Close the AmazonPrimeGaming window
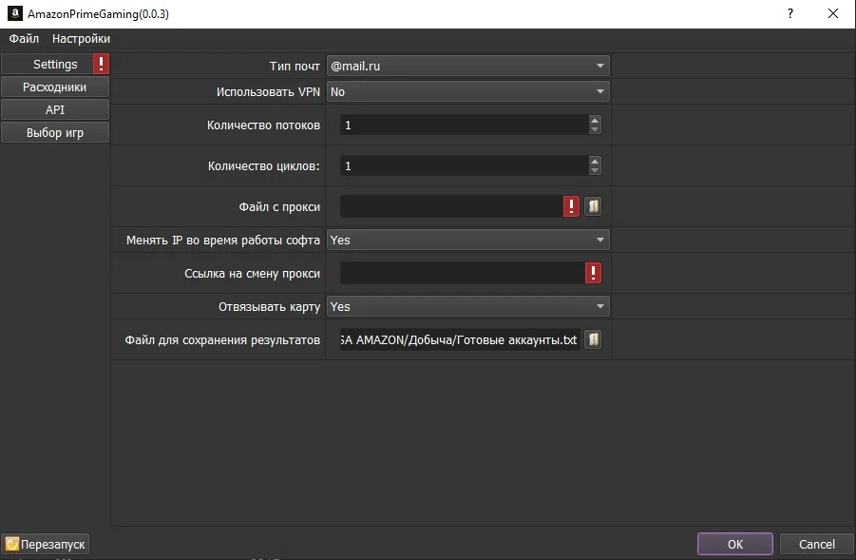The image size is (856, 560). [x=832, y=13]
